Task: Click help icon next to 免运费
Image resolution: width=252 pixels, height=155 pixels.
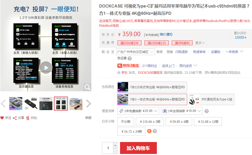Action: coord(130,58)
